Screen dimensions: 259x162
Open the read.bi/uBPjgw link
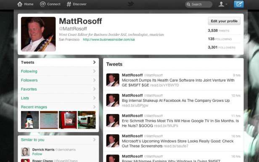click(x=135, y=105)
